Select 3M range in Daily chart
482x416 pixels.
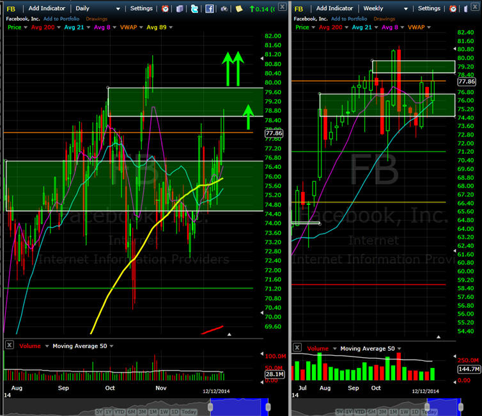(x=143, y=412)
